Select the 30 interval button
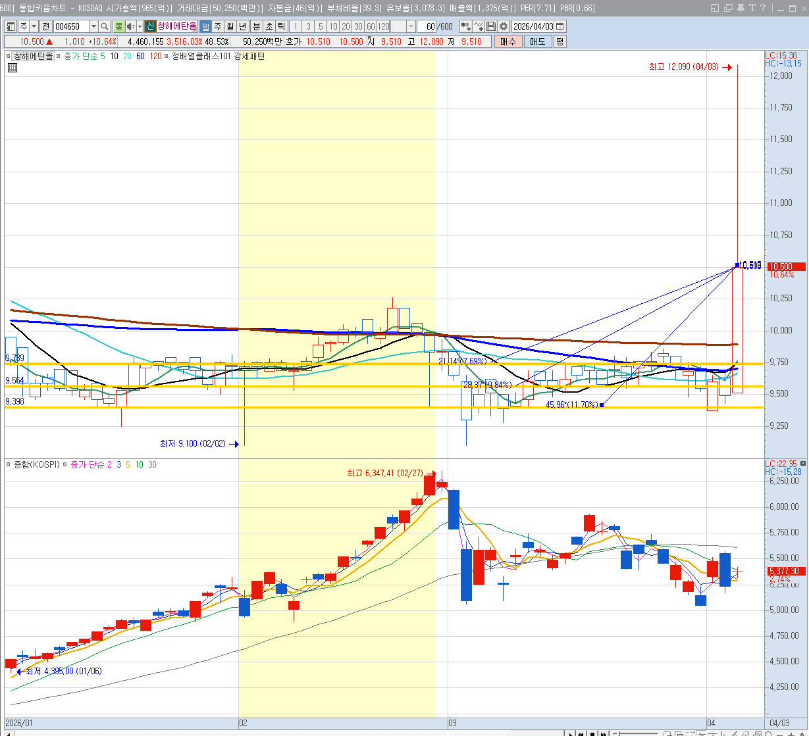809x736 pixels. [358, 26]
